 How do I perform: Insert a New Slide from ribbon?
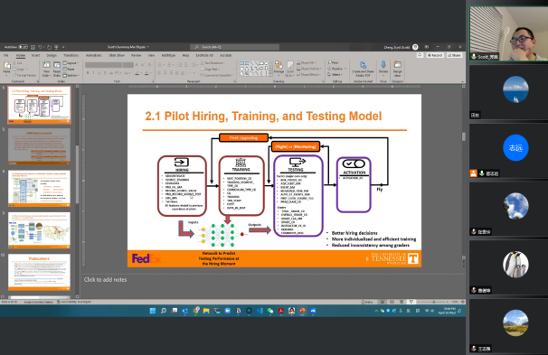tap(46, 69)
